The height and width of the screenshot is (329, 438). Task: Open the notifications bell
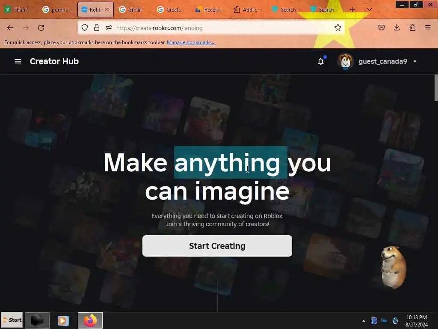click(321, 61)
